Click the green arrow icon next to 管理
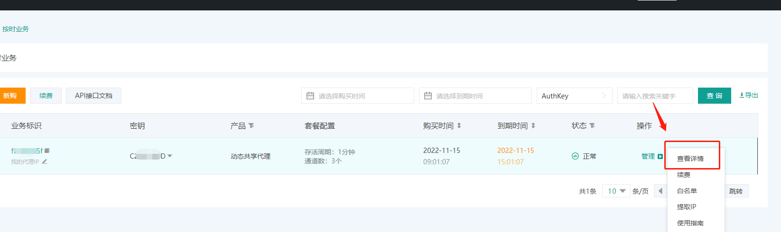The height and width of the screenshot is (232, 781). click(x=660, y=156)
